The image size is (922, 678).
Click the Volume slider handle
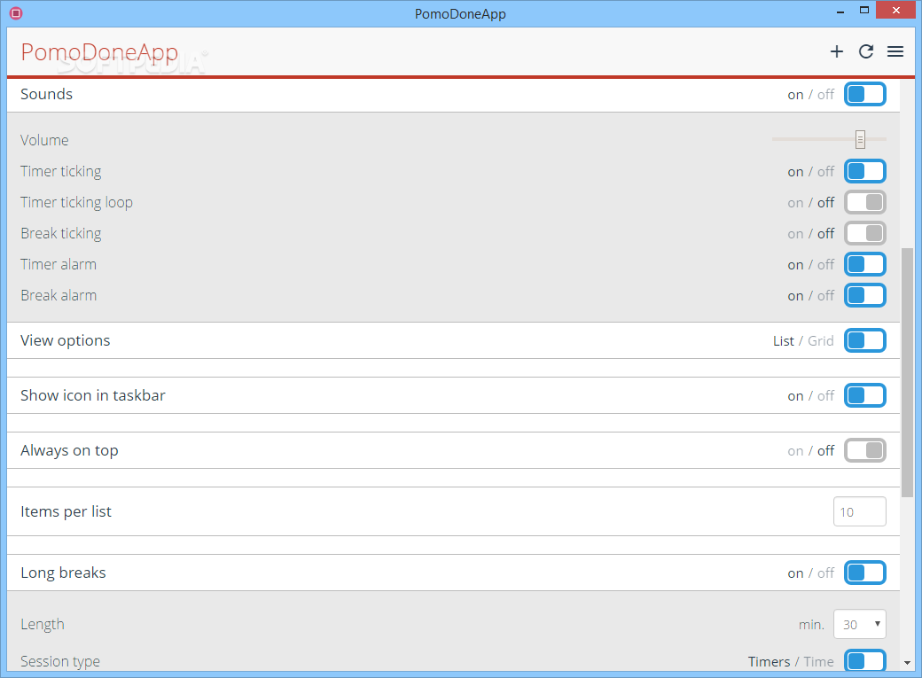tap(860, 140)
